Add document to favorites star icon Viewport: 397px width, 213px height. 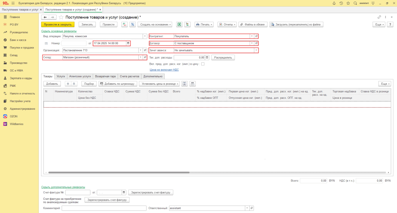(61, 17)
